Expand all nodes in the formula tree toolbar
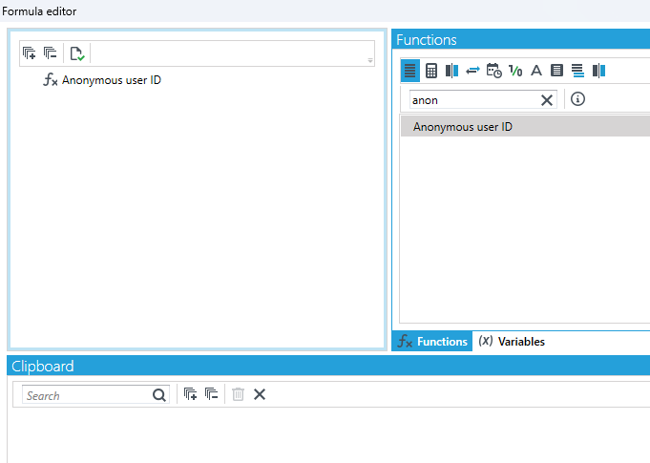Screen dimensions: 650x463 (29, 53)
